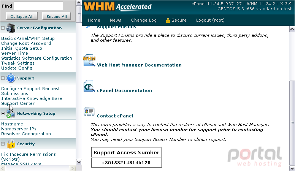Click main pane vertical scrollbar thumb
The width and height of the screenshot is (295, 171).
[x=292, y=123]
